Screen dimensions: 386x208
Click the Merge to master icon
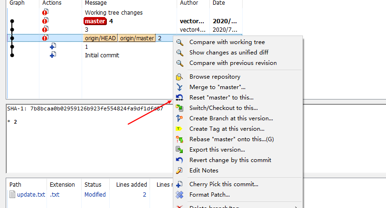(x=179, y=87)
